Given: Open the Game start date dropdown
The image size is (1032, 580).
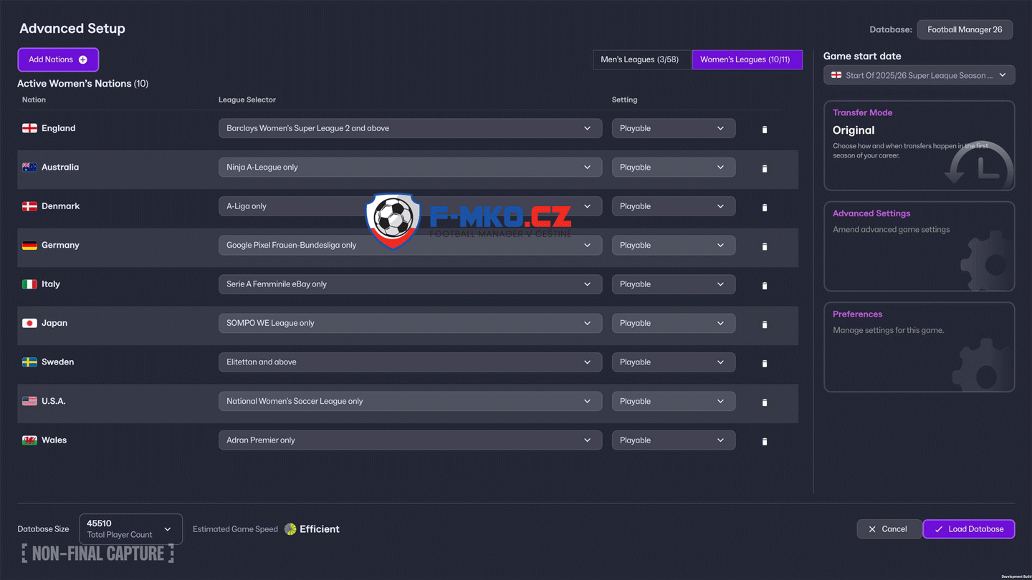Looking at the screenshot, I should [x=919, y=75].
